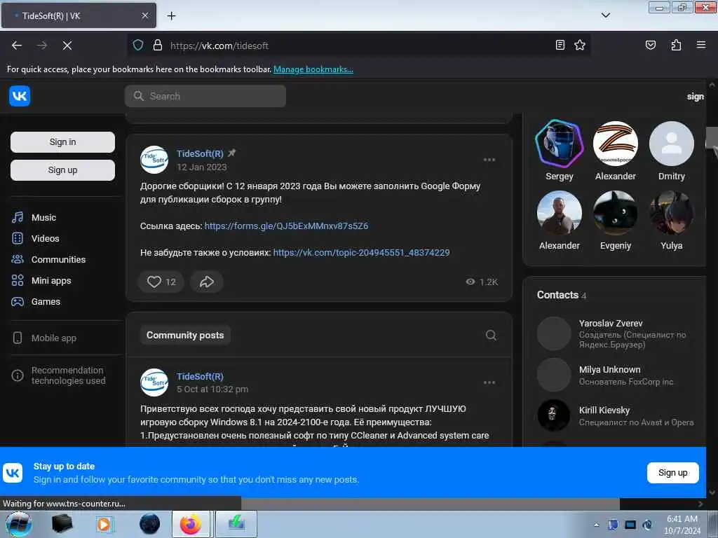The image size is (718, 538).
Task: Stop page loading with the X button
Action: [67, 46]
